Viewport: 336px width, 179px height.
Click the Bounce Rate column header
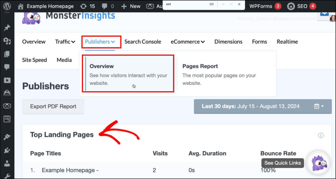coord(278,154)
